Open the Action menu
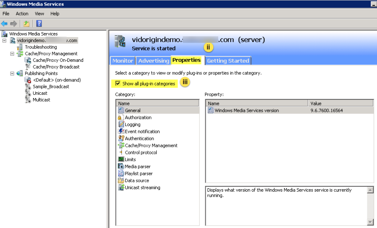The image size is (377, 228). tap(22, 14)
